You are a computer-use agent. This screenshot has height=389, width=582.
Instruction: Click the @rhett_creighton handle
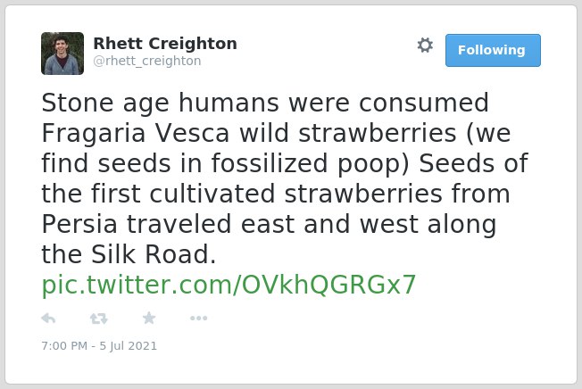(147, 61)
